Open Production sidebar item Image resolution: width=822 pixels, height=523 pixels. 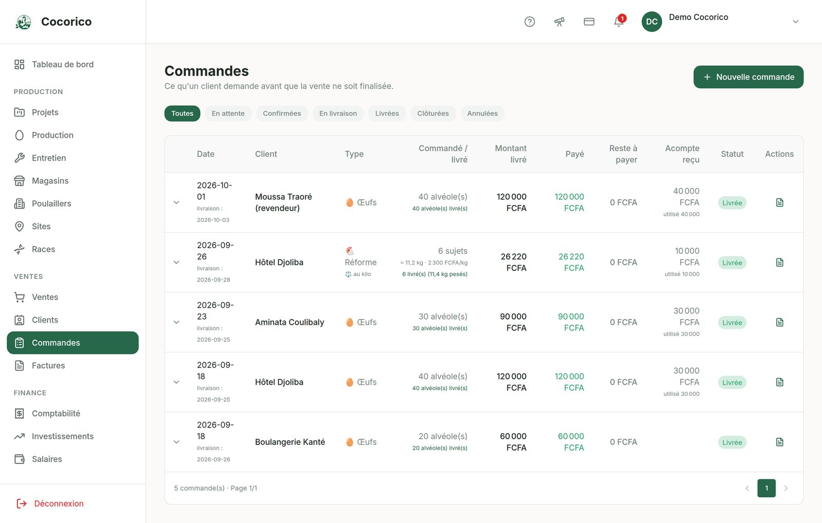pyautogui.click(x=72, y=135)
